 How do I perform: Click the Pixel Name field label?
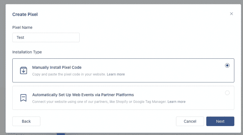point(22,28)
